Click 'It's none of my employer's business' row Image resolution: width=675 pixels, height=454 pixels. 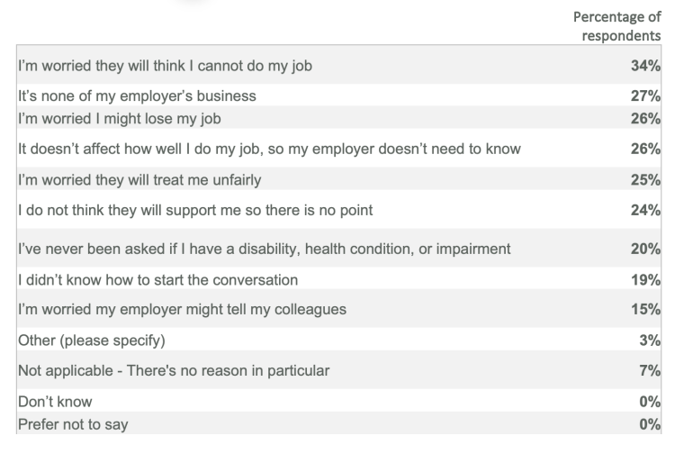tap(338, 95)
